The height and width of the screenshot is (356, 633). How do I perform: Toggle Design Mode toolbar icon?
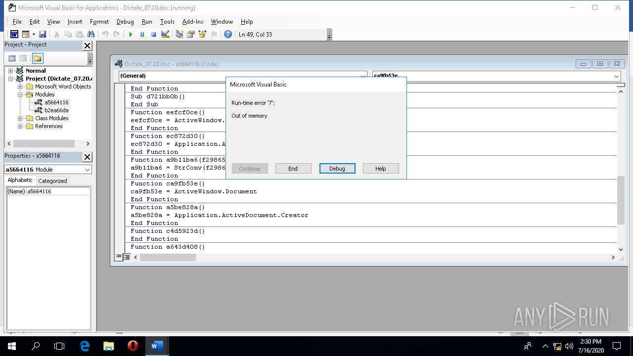[165, 34]
